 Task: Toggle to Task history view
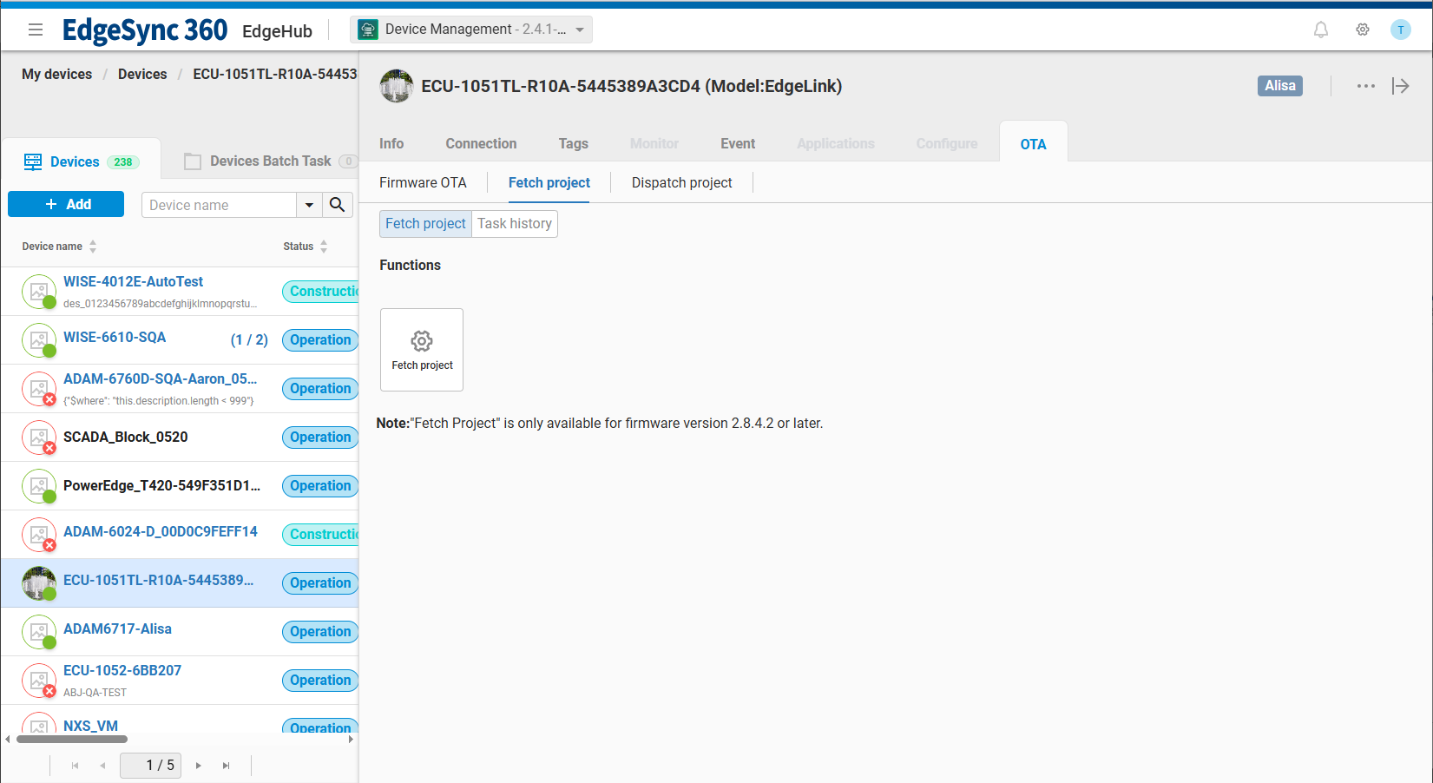click(x=514, y=224)
